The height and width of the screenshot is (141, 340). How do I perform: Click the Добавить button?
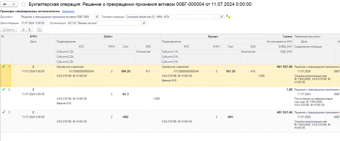click(8, 30)
